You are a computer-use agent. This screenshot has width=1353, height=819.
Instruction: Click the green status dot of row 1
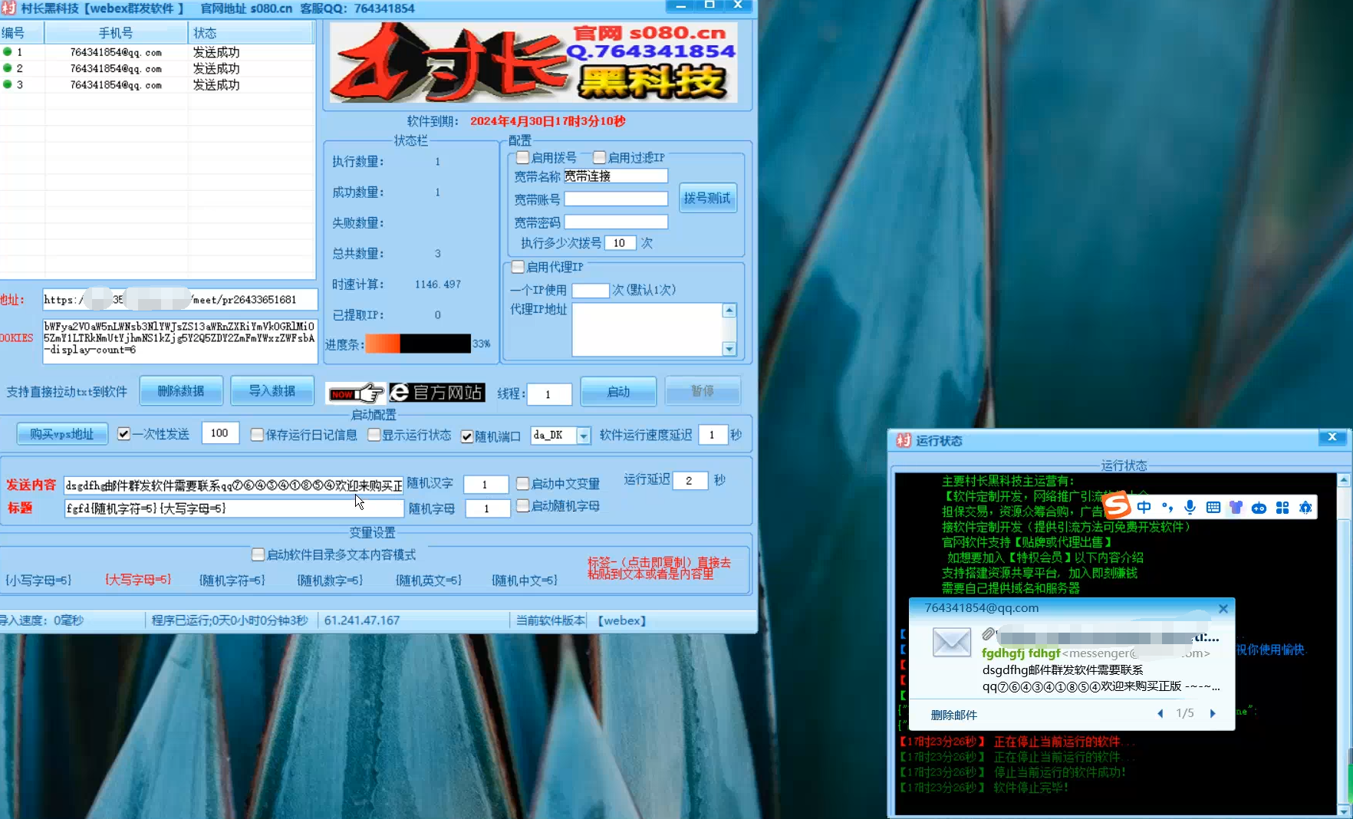tap(8, 52)
